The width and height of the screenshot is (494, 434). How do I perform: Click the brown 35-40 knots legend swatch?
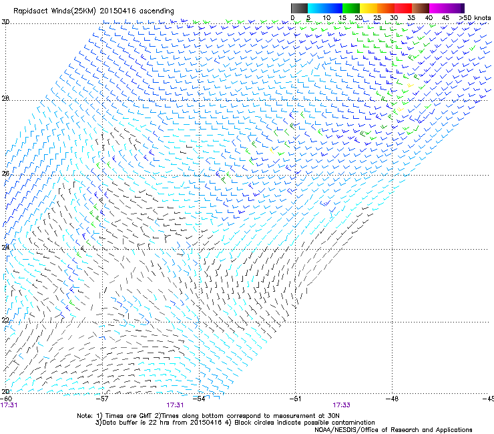(421, 8)
